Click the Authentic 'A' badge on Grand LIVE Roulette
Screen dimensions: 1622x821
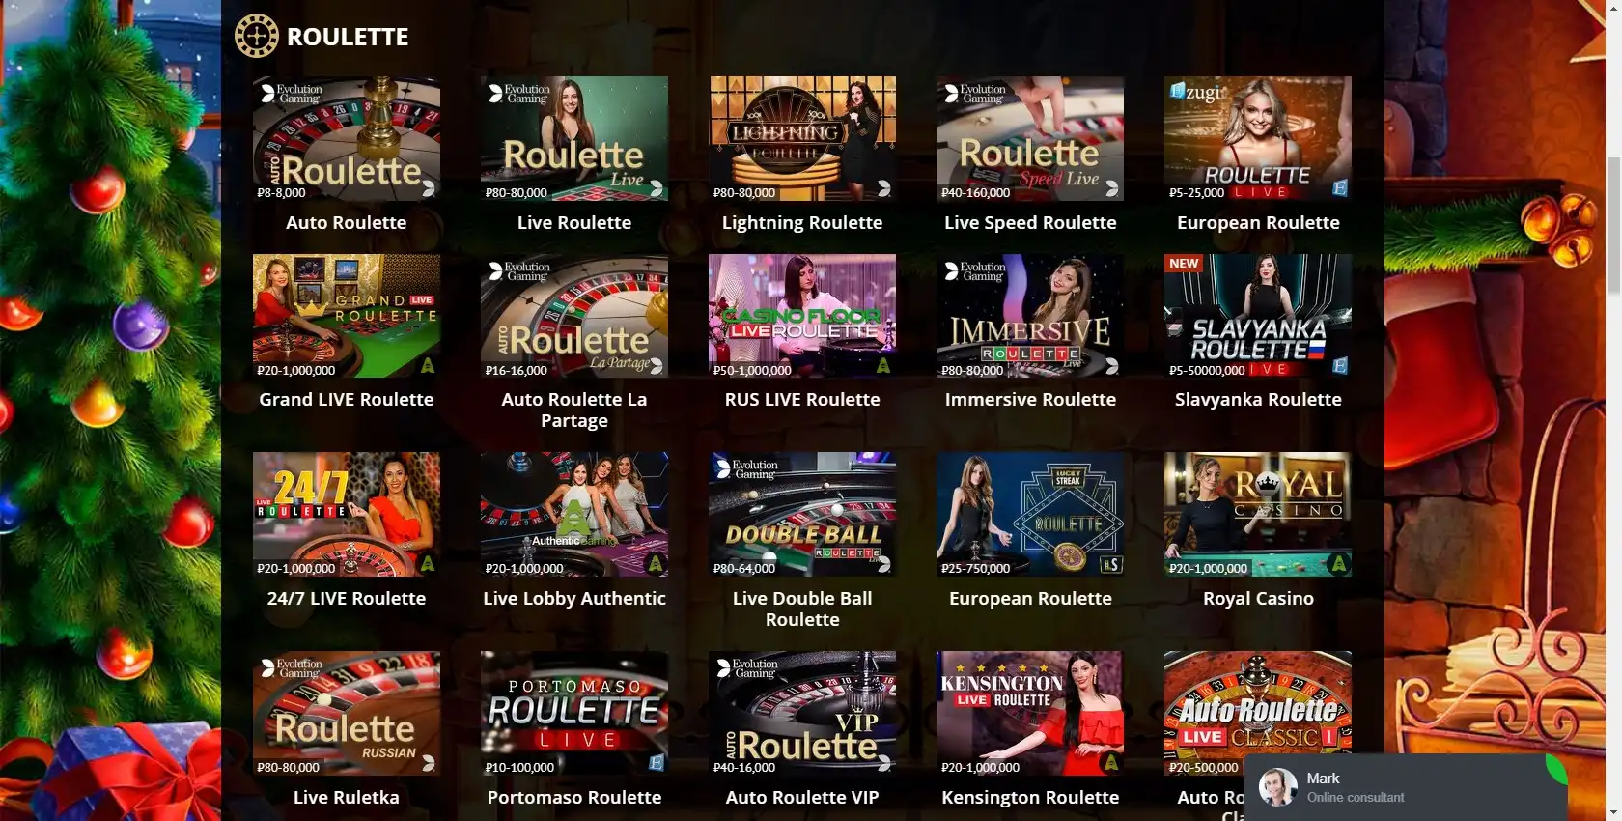coord(428,366)
